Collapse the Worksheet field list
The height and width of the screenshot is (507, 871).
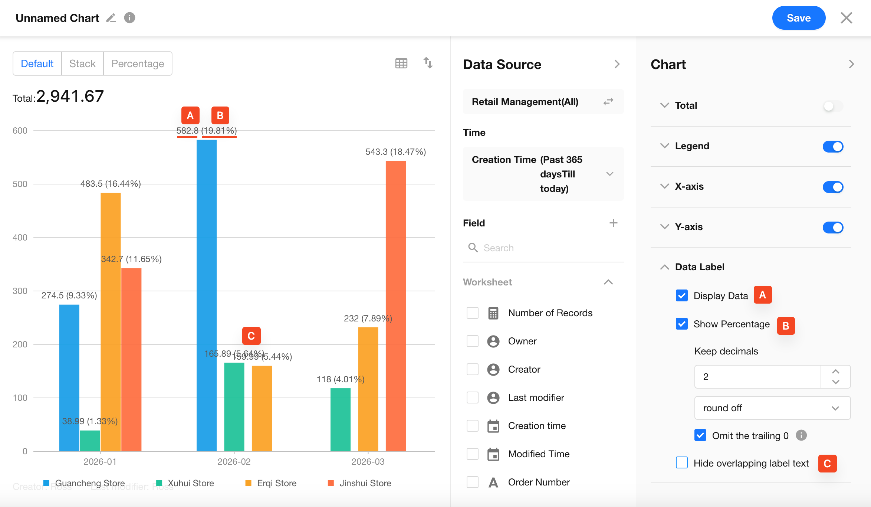click(608, 282)
